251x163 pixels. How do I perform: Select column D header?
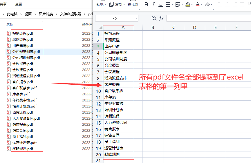coord(195,27)
